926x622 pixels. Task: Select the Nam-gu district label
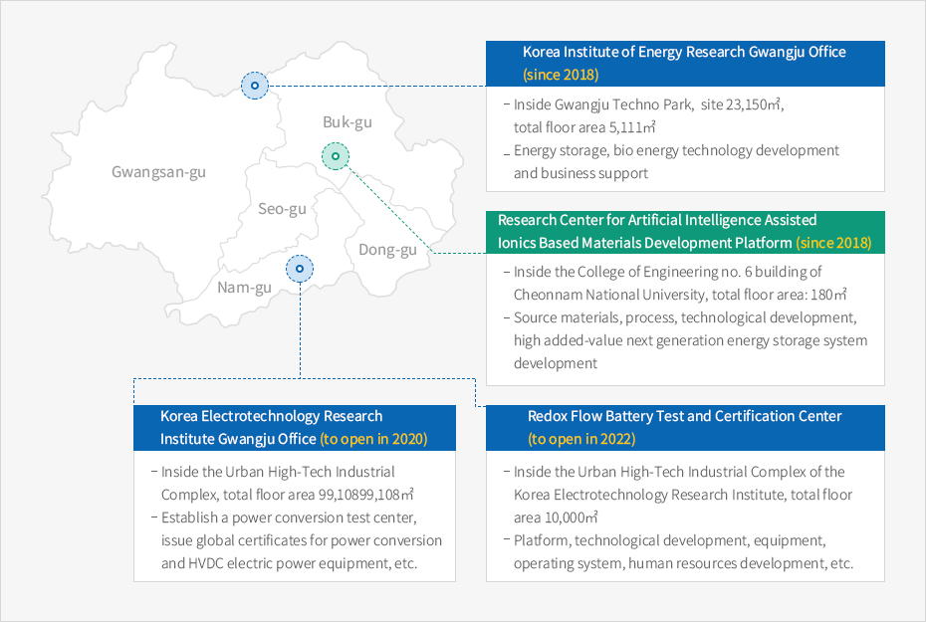pyautogui.click(x=245, y=288)
